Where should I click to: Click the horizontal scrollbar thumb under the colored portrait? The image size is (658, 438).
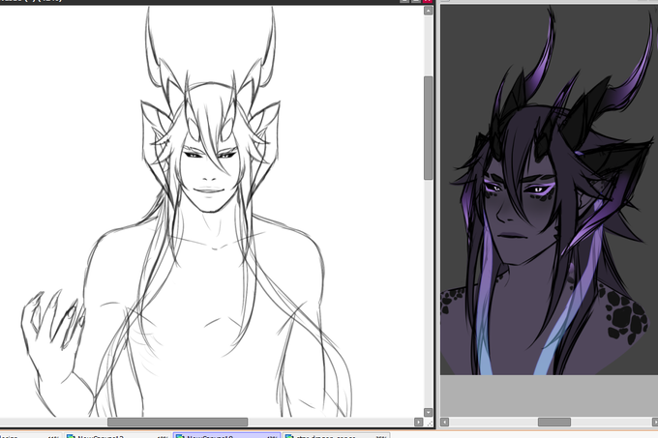click(x=554, y=423)
